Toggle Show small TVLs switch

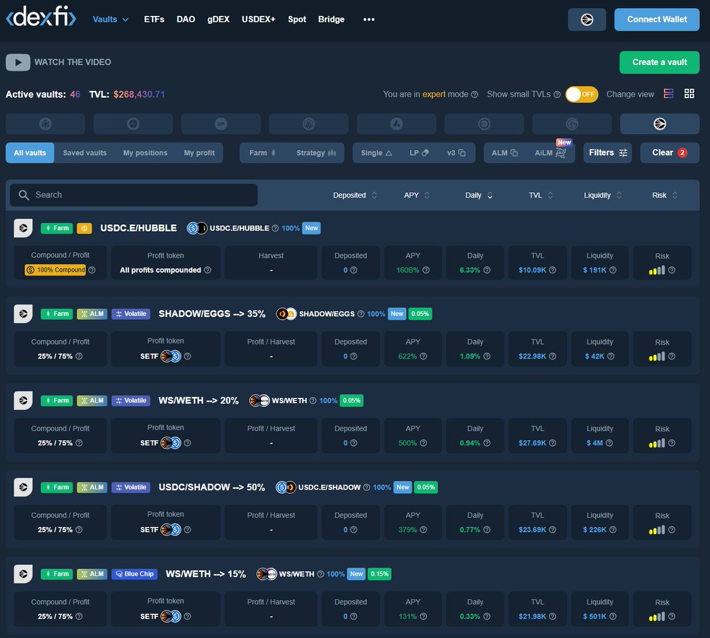[x=582, y=94]
